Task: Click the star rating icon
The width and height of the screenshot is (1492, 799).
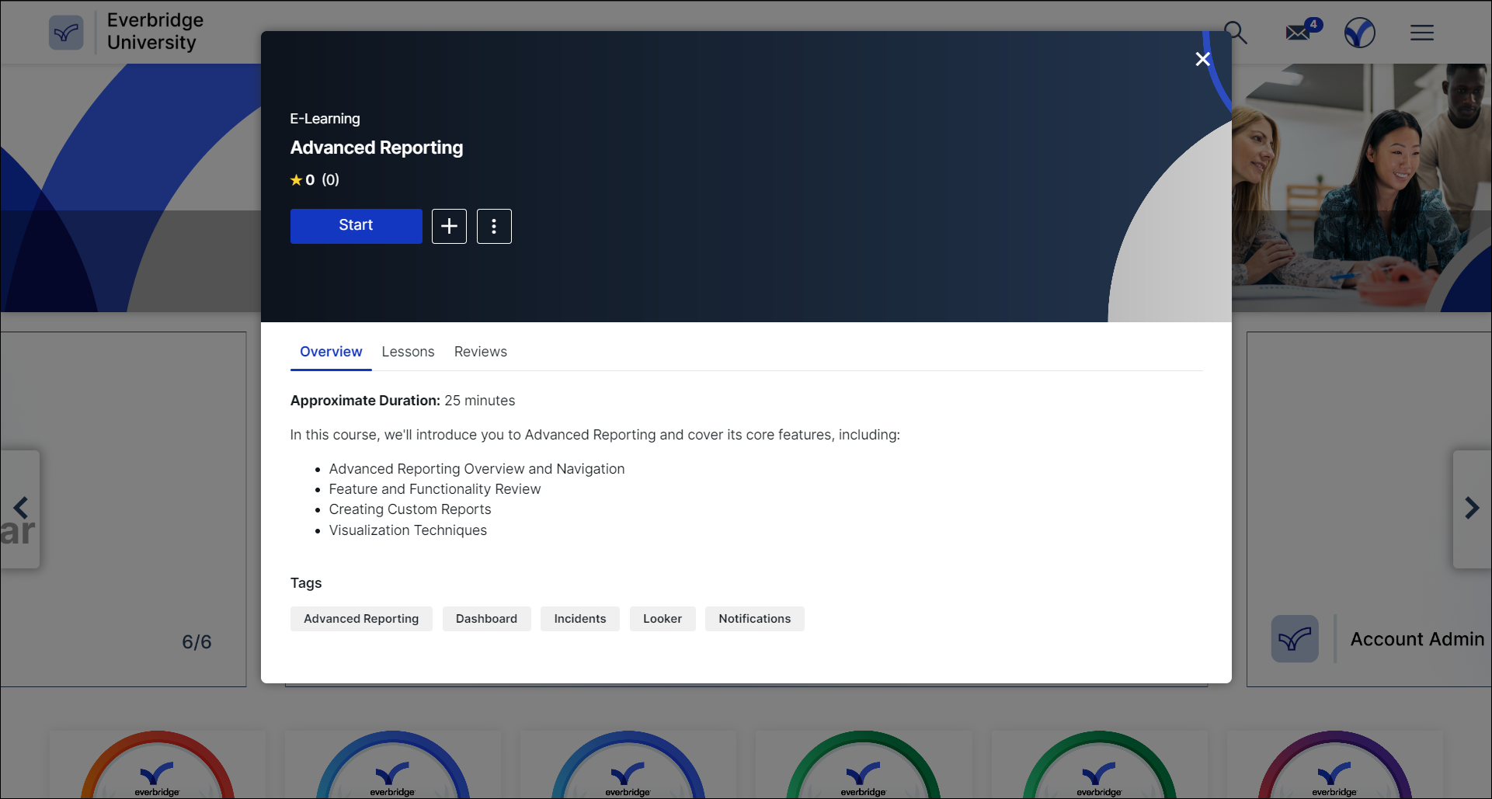Action: pyautogui.click(x=296, y=180)
